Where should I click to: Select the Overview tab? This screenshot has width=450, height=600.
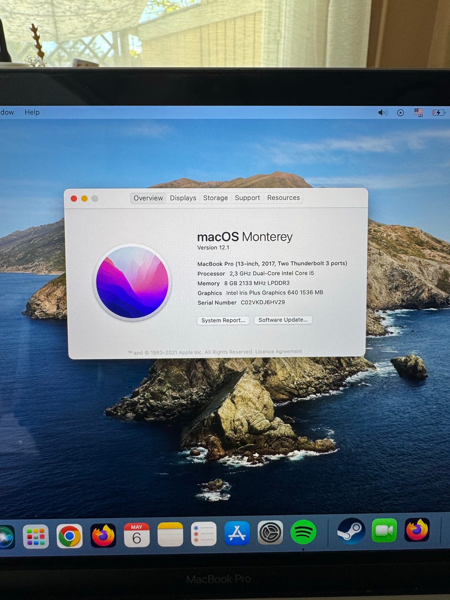(148, 198)
